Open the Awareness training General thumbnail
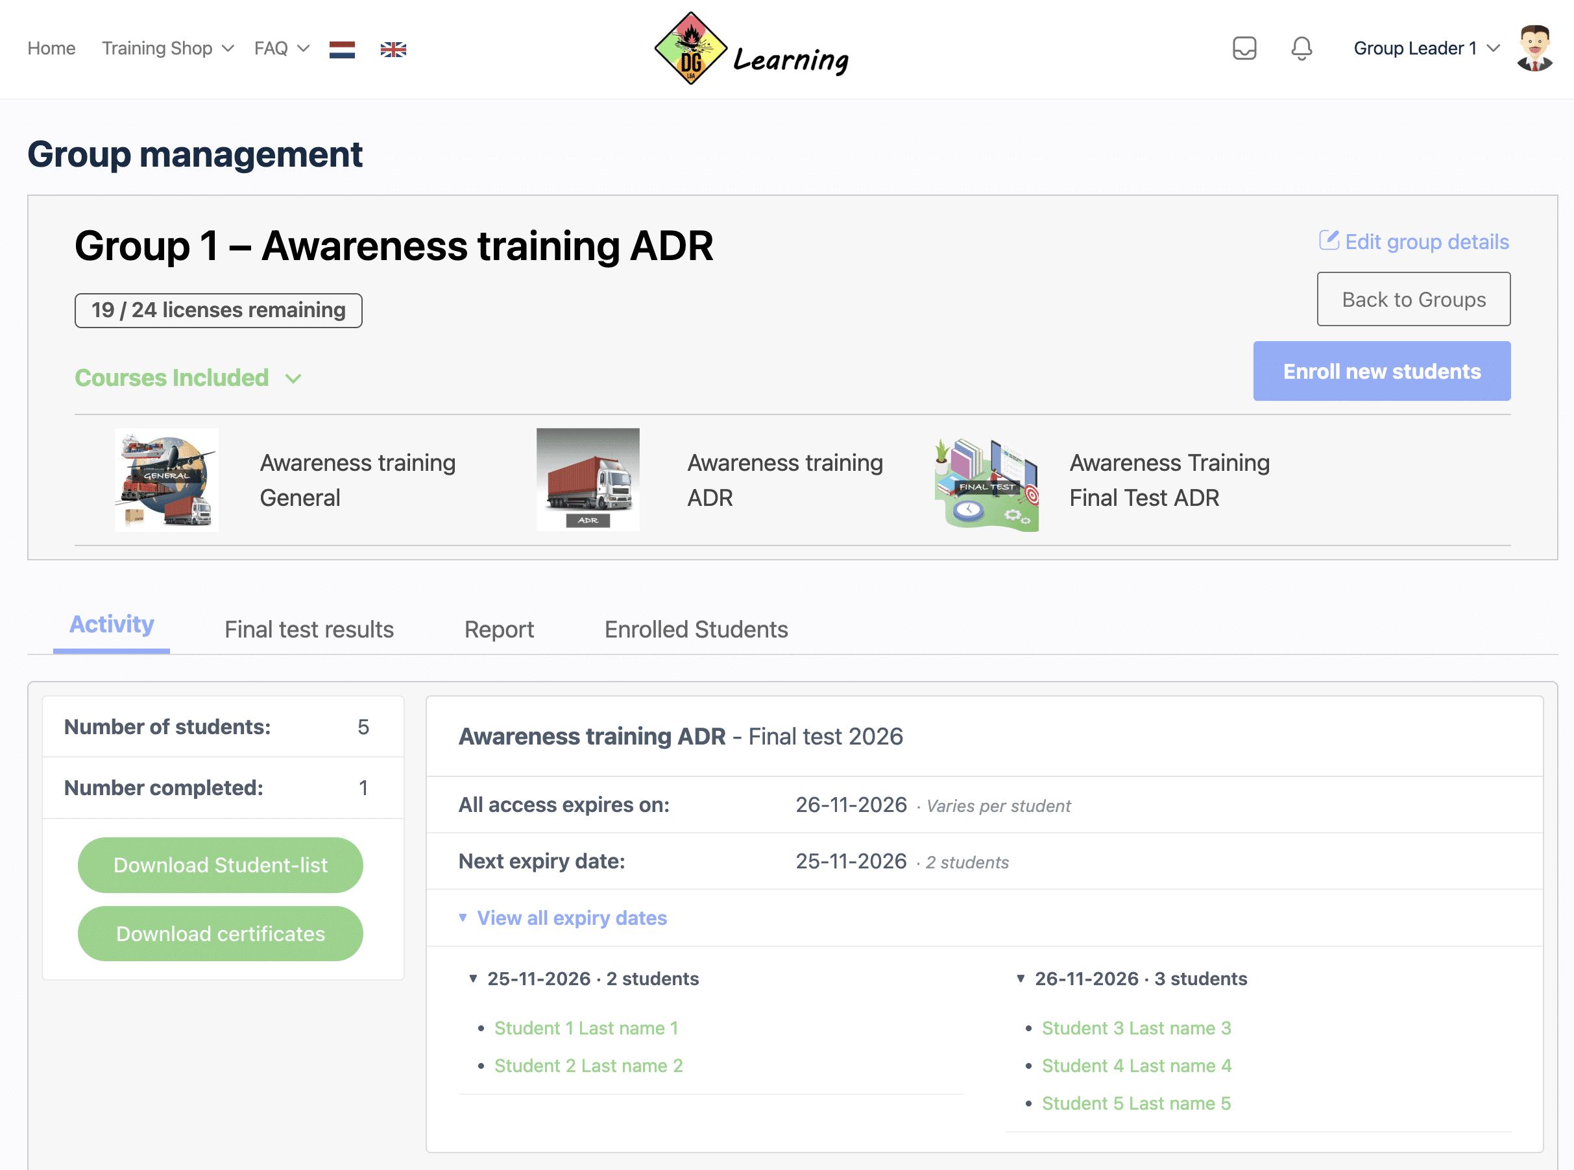 point(167,479)
